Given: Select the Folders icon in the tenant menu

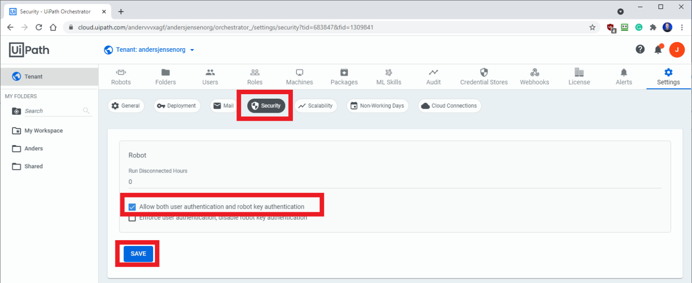Looking at the screenshot, I should click(x=165, y=76).
